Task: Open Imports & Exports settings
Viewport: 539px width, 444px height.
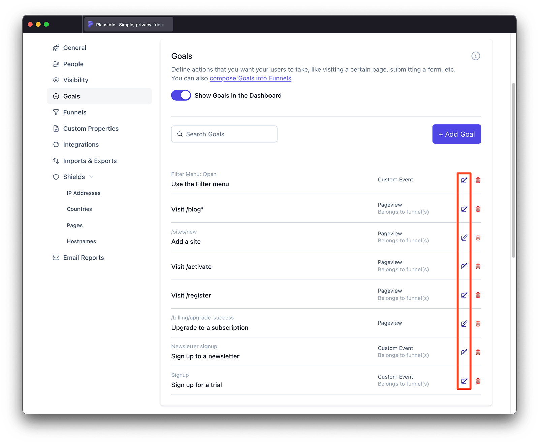Action: (90, 161)
